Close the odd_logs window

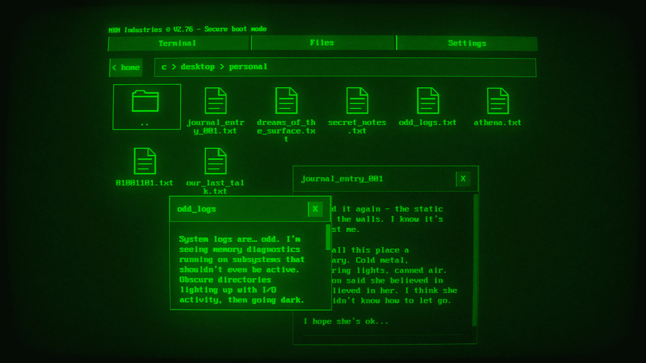pos(315,209)
